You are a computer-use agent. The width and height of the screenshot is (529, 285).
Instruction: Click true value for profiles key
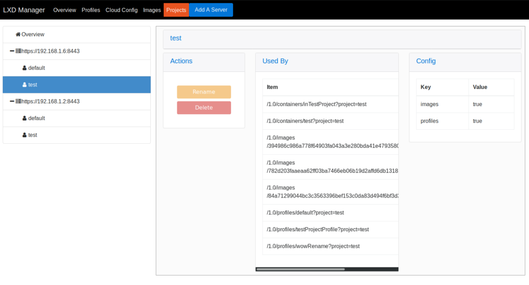click(491, 121)
